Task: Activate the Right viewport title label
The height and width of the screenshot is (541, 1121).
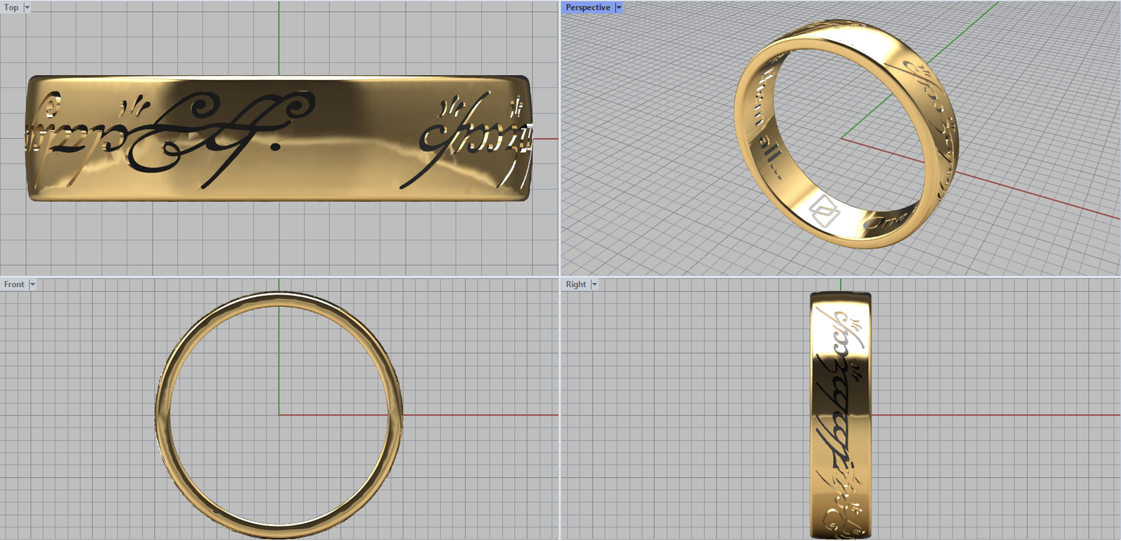Action: point(576,285)
